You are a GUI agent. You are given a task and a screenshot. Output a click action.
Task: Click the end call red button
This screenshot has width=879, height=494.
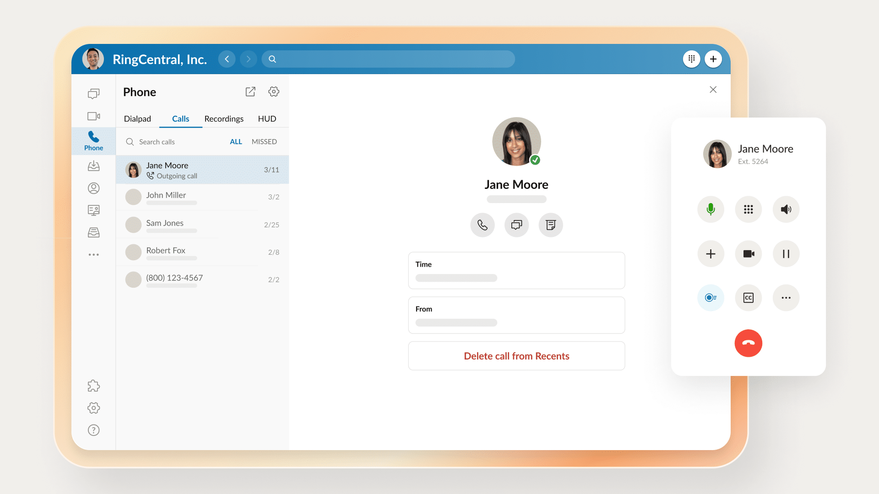[749, 343]
